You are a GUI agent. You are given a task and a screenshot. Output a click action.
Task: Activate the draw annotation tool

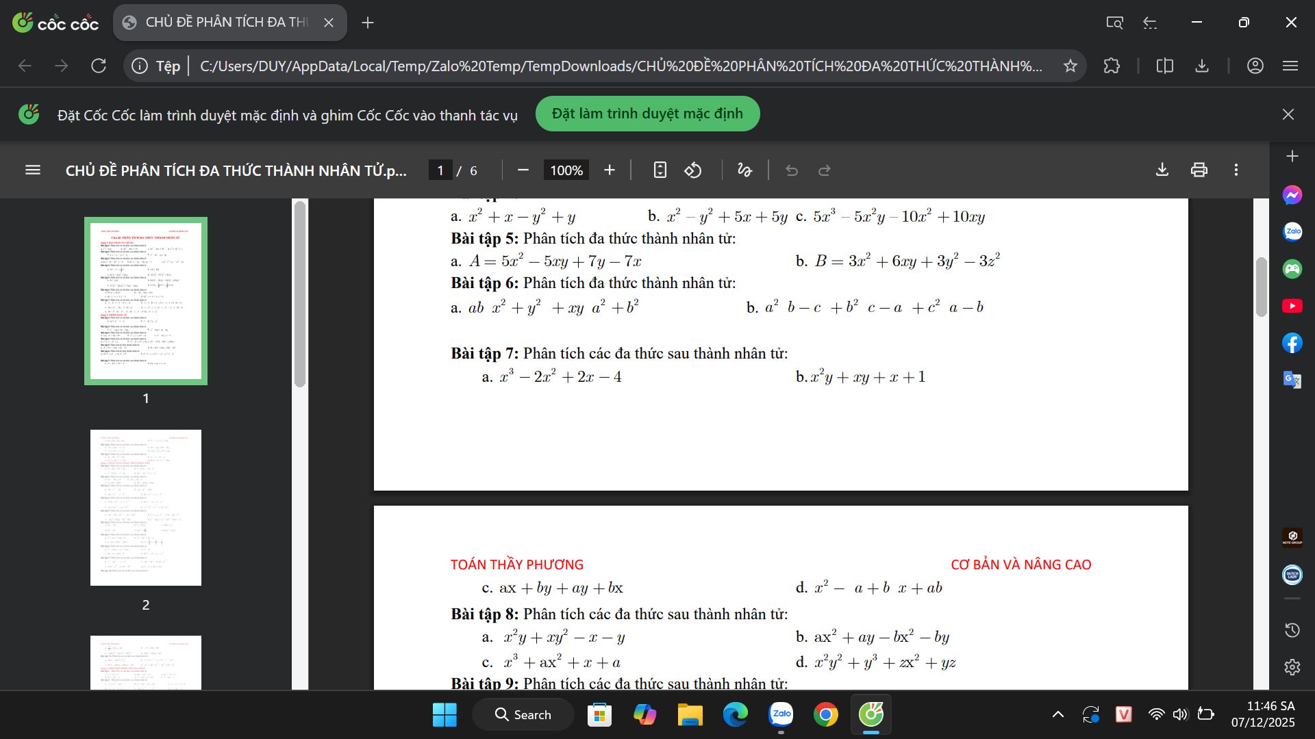point(744,170)
